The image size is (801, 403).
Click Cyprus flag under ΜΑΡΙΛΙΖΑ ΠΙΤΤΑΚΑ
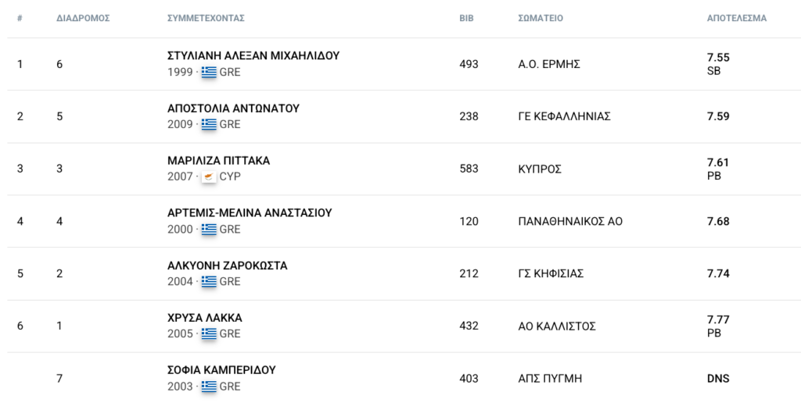[209, 177]
